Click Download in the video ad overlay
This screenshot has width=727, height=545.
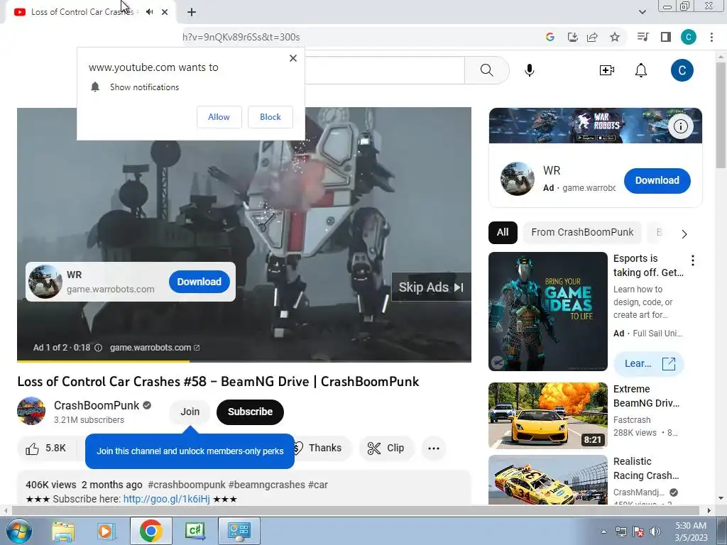tap(199, 282)
